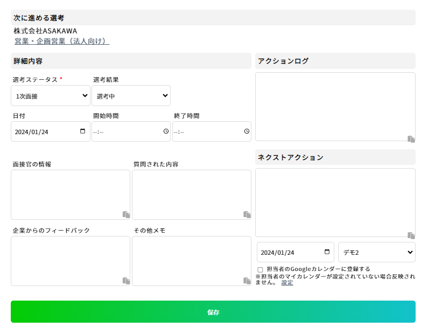Open calendar picker in ネクストアクション date field
The width and height of the screenshot is (428, 334).
pyautogui.click(x=327, y=252)
